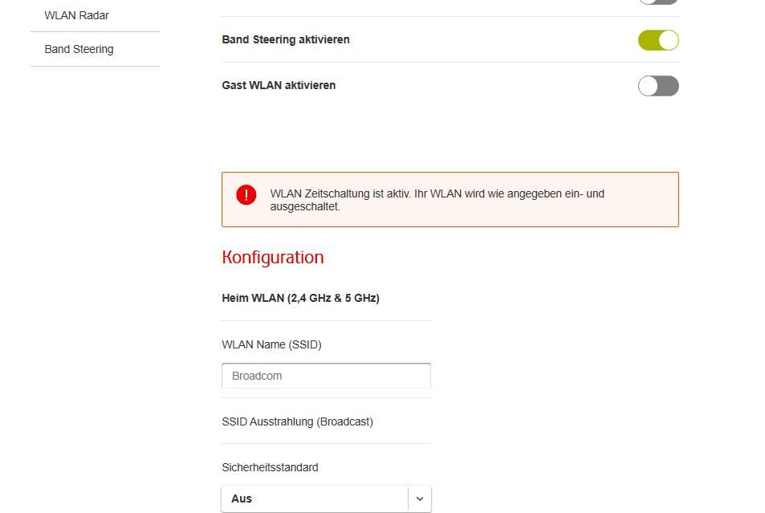Click the 'Gast WLAN aktivieren' text label

[278, 84]
